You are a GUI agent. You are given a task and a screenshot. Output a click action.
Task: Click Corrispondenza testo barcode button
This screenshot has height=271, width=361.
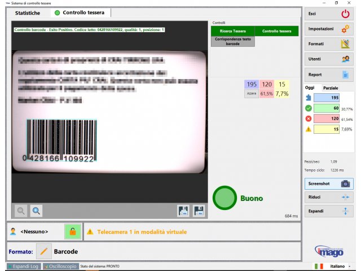[x=233, y=41]
